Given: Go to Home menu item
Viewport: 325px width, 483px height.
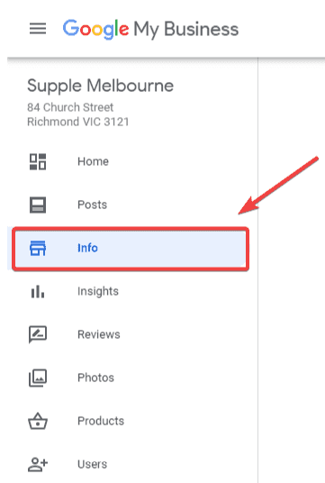Looking at the screenshot, I should [132, 161].
